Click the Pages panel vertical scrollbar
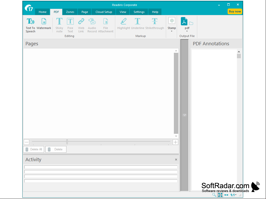Image resolution: width=266 pixels, height=199 pixels. click(176, 93)
